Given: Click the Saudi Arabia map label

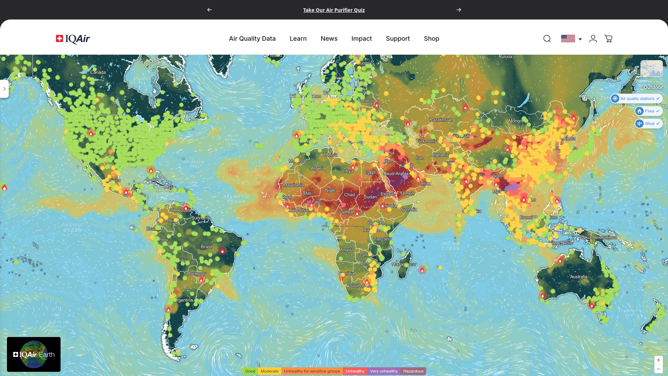Looking at the screenshot, I should coord(396,173).
